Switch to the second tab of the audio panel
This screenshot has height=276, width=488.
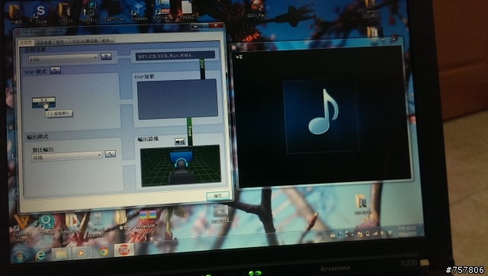pos(44,42)
